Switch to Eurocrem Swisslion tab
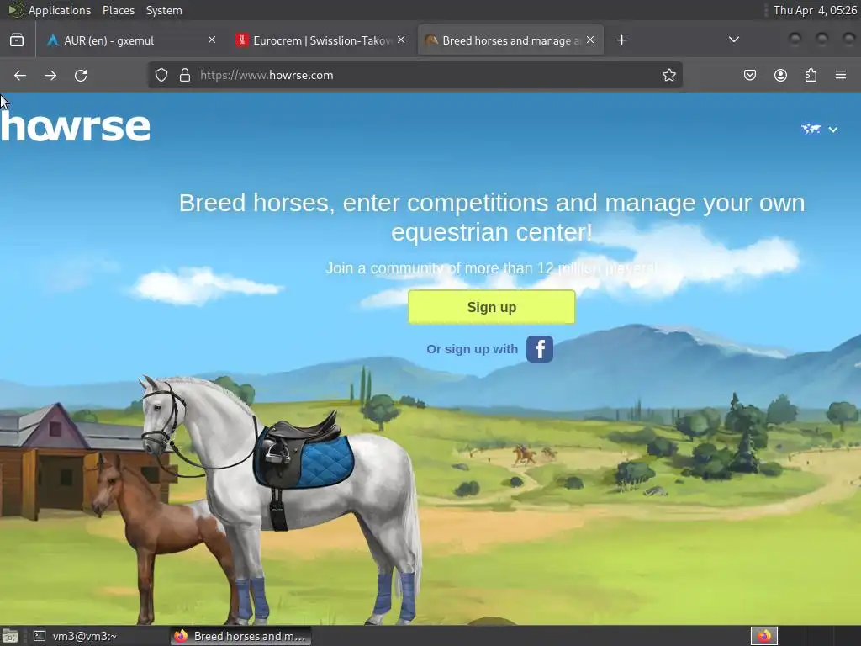 (320, 40)
